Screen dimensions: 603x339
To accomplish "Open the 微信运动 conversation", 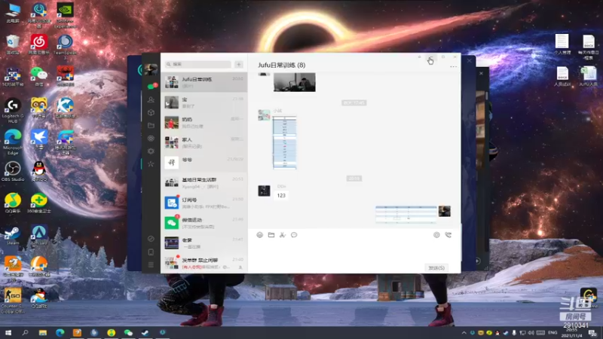I will click(204, 222).
